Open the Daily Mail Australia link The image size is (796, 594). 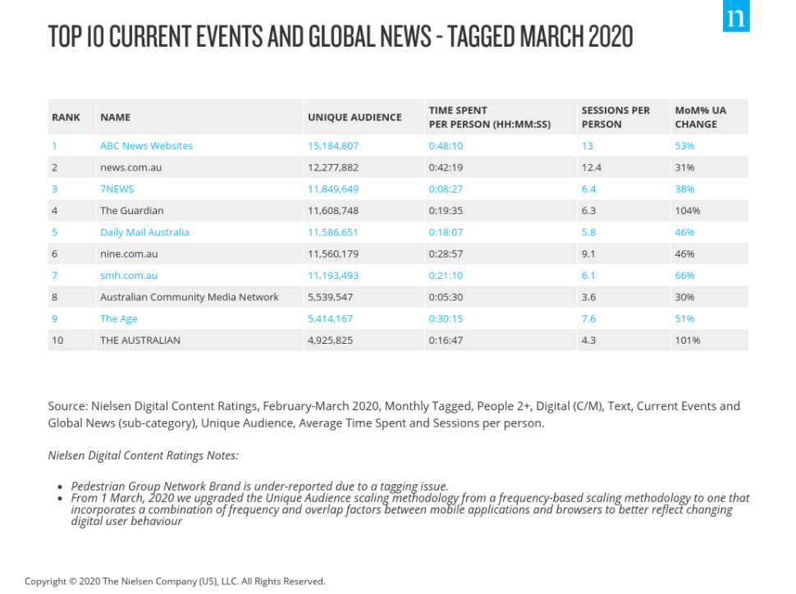pyautogui.click(x=144, y=232)
